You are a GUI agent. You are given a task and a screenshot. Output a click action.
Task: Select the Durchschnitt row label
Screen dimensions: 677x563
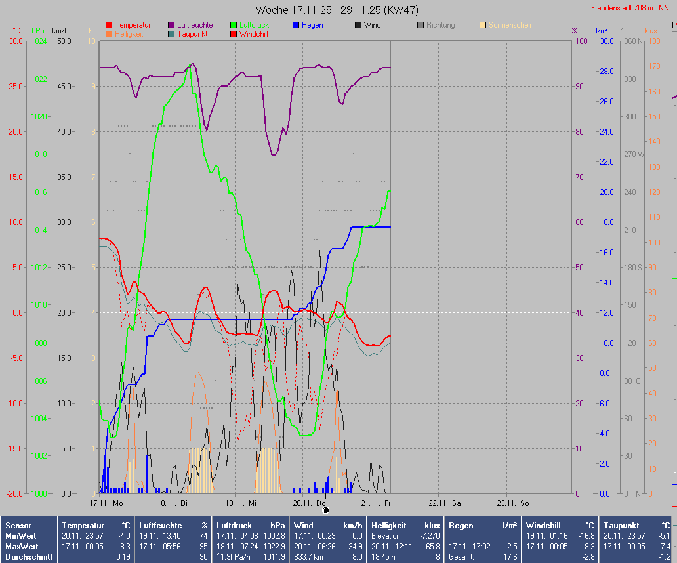tap(28, 557)
